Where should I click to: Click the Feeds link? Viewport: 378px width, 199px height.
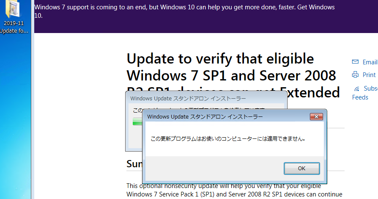(x=360, y=97)
